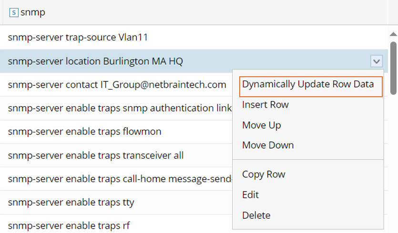The height and width of the screenshot is (233, 398).
Task: Open the row dropdown arrow on location row
Action: coord(376,61)
